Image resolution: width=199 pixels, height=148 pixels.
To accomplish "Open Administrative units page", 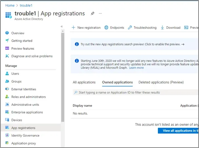I will (25, 105).
